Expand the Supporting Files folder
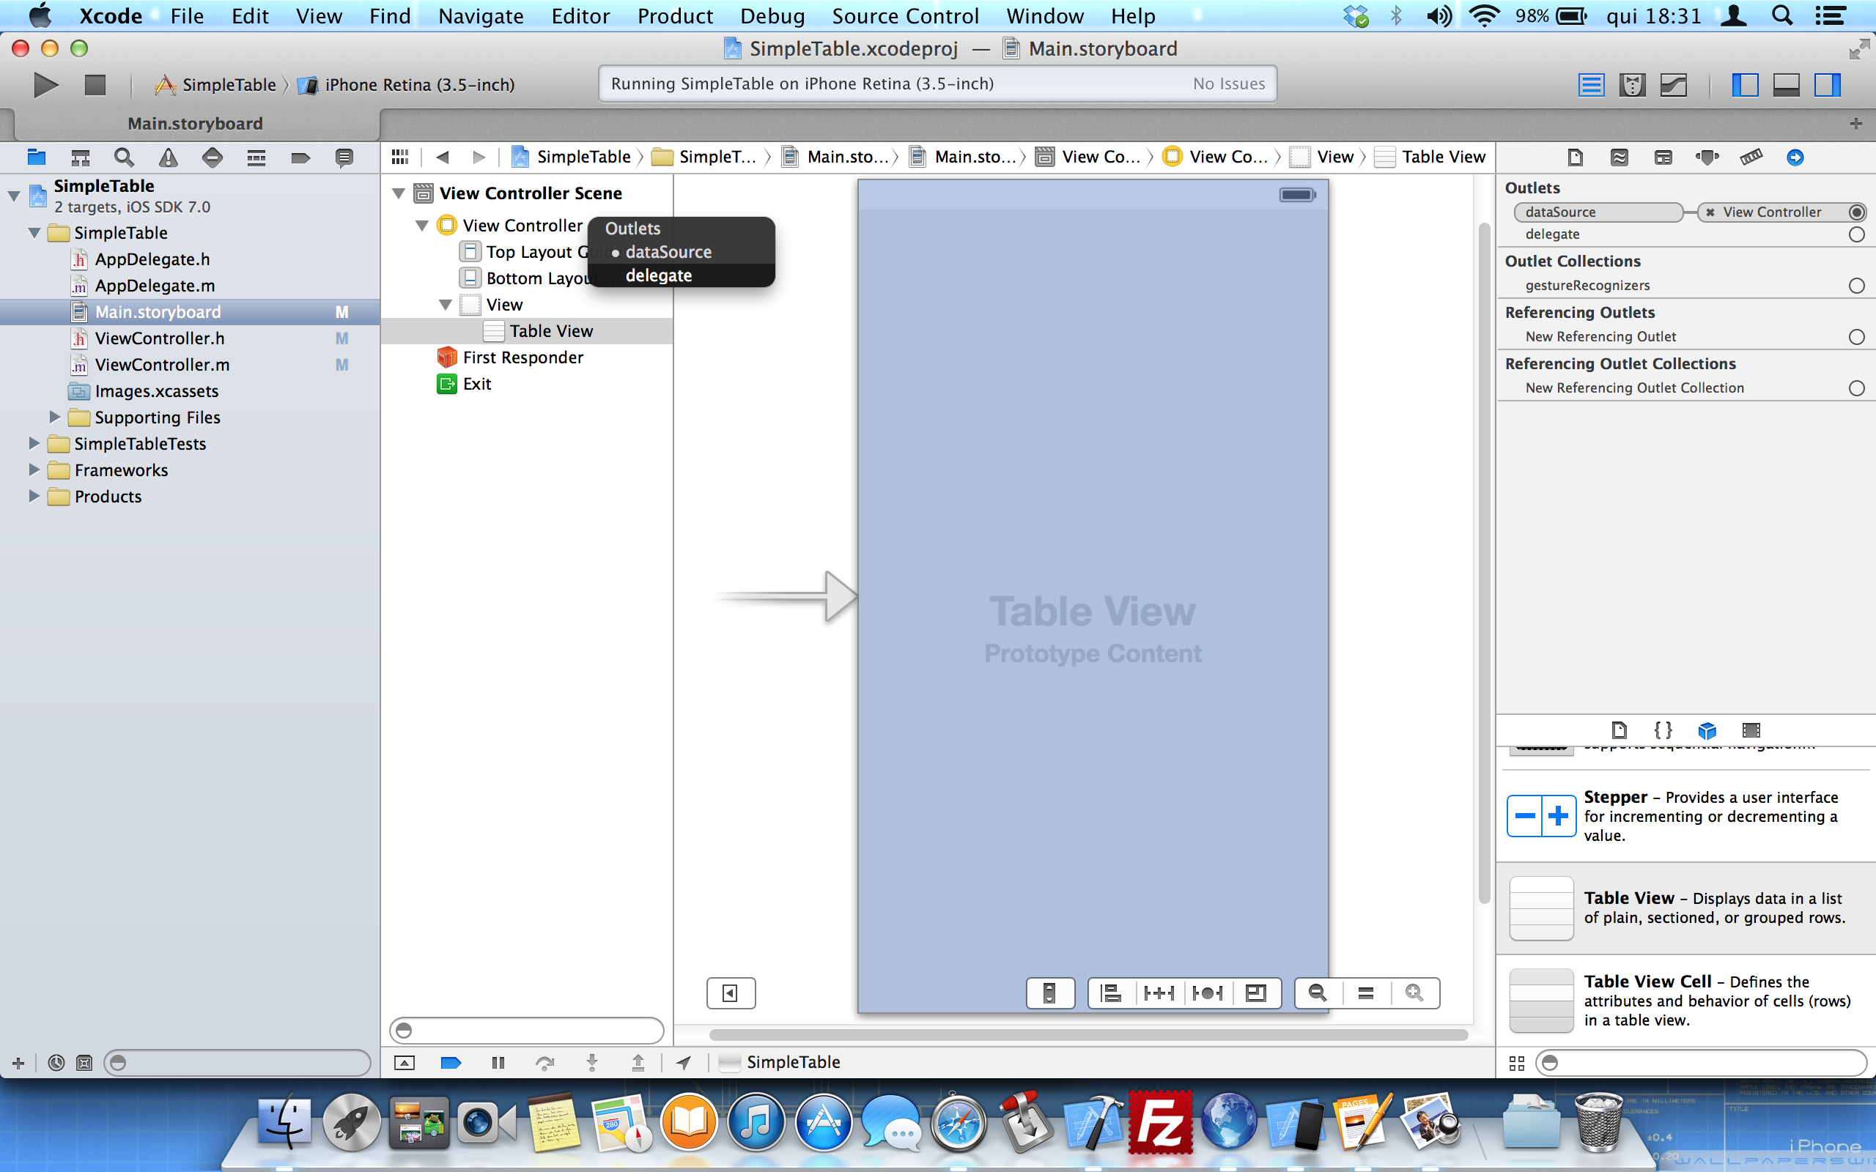1876x1172 pixels. tap(54, 417)
